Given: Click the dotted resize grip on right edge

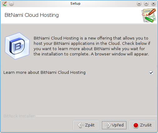Looking at the screenshot, I should point(157,66).
